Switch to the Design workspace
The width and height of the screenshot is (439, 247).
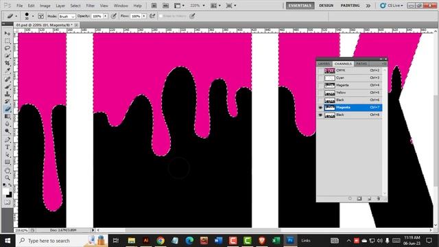[327, 5]
